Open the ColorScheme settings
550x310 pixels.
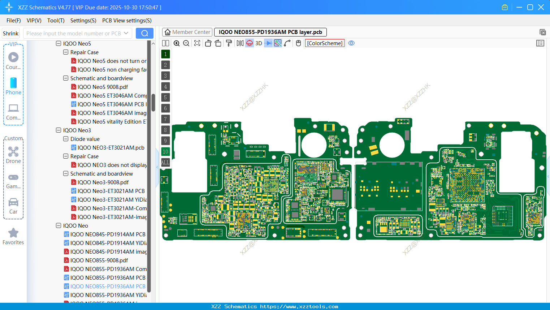tap(324, 43)
